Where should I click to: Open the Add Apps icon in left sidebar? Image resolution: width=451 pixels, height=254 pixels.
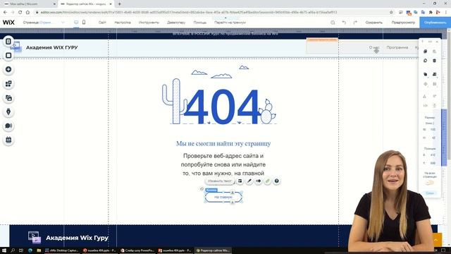click(x=8, y=83)
